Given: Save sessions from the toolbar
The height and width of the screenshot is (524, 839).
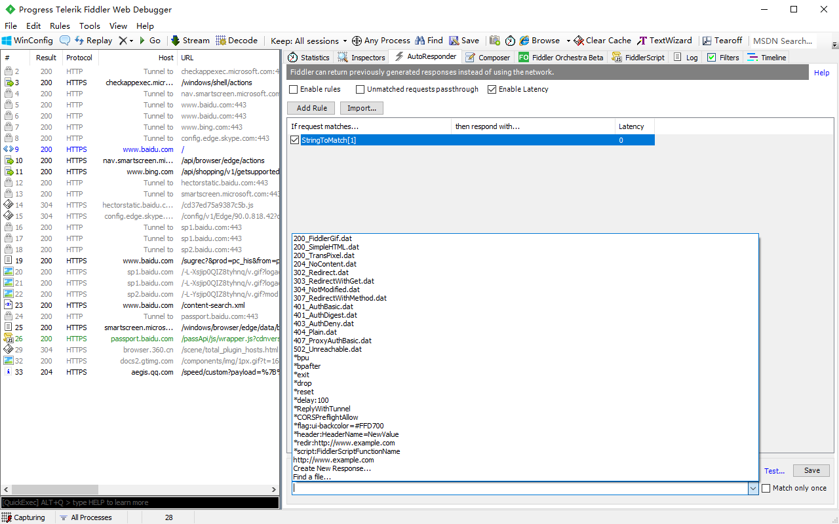Looking at the screenshot, I should tap(464, 41).
